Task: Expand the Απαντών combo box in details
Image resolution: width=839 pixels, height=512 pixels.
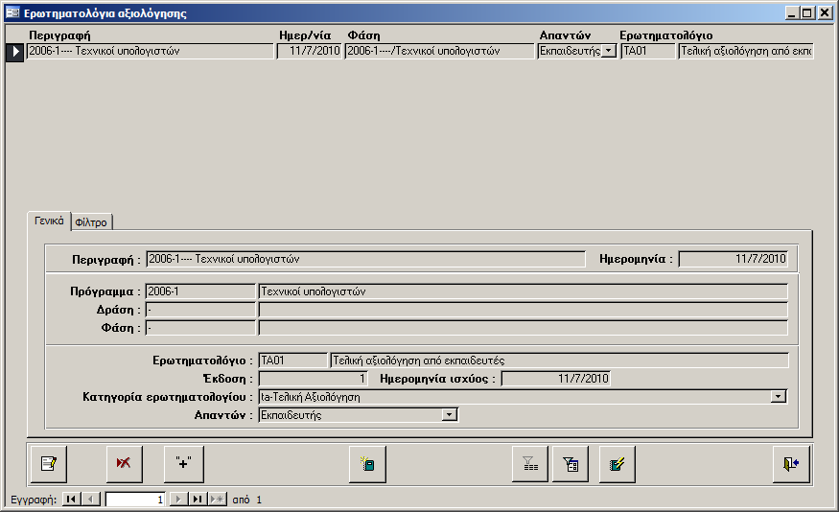Action: click(x=449, y=415)
